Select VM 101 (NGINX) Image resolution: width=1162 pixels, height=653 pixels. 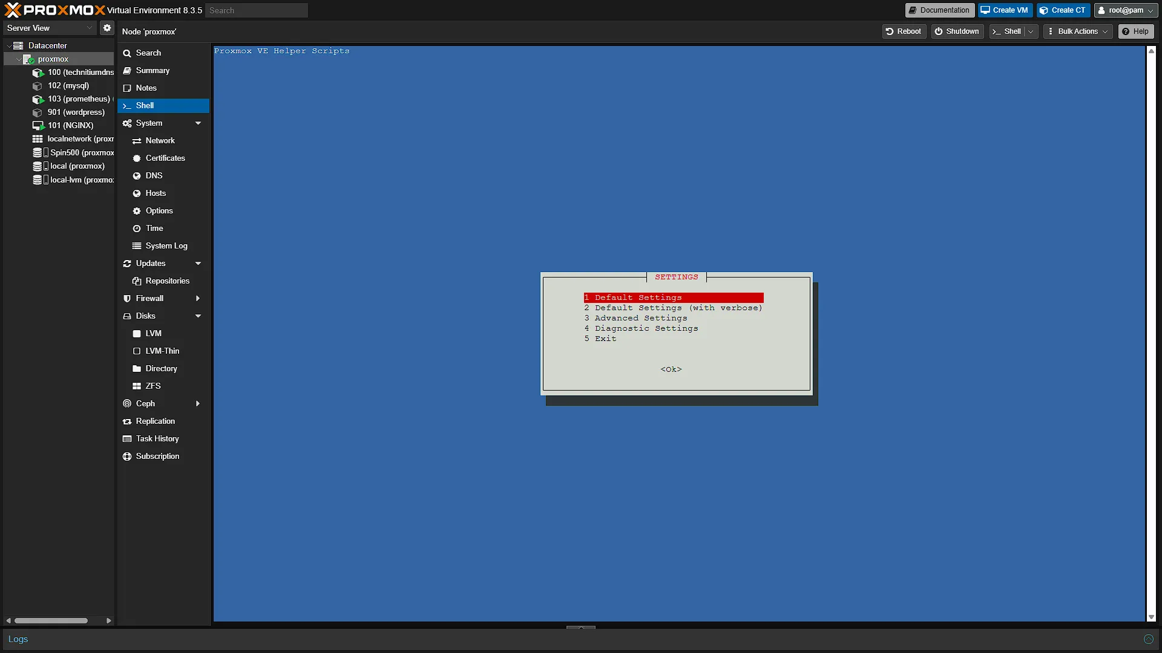coord(63,125)
